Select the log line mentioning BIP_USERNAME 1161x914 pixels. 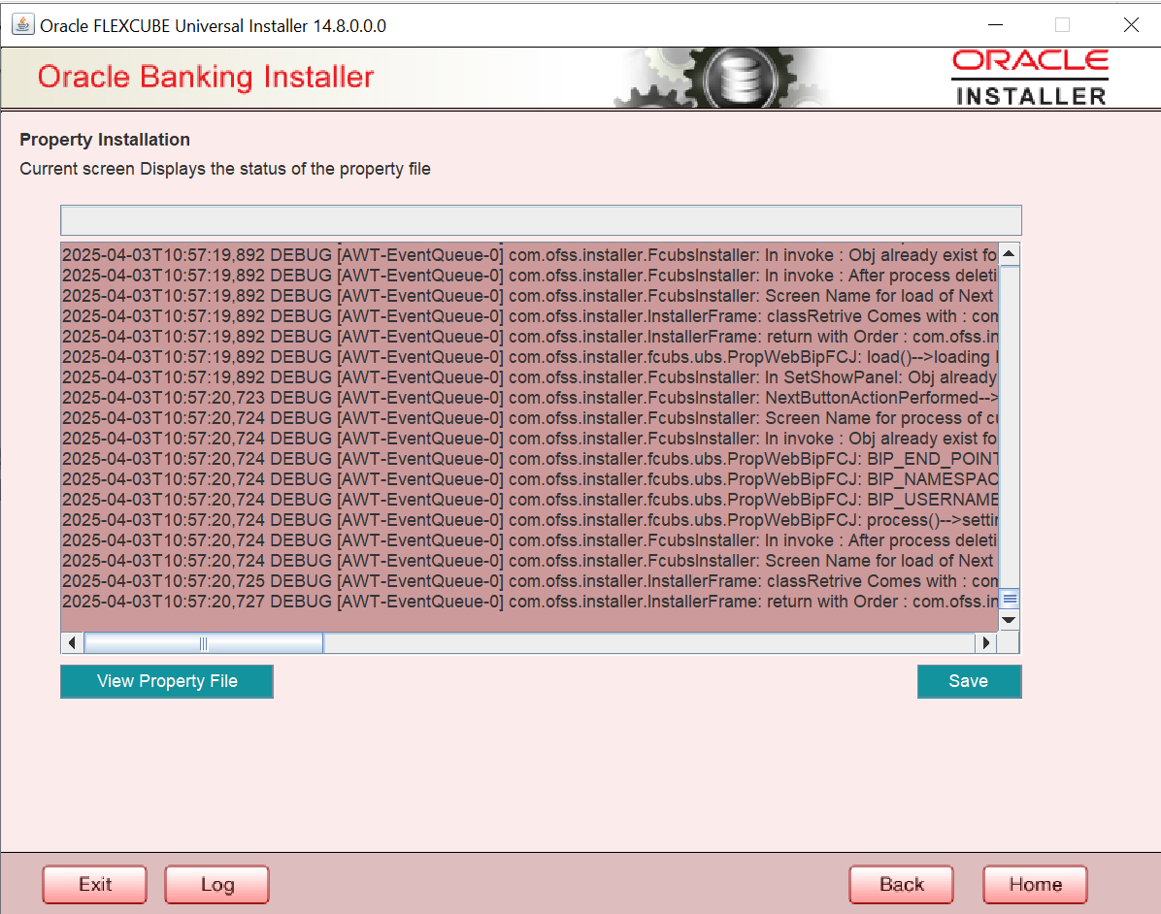pyautogui.click(x=529, y=500)
